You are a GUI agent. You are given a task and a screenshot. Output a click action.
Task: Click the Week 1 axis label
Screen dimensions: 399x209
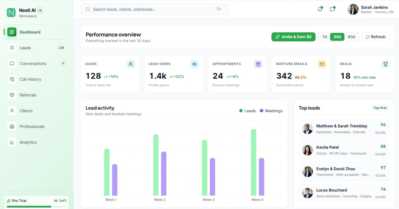[x=111, y=200]
